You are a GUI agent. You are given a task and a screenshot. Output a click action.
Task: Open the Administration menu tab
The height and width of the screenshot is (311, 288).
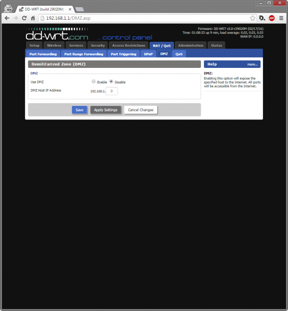(x=191, y=45)
